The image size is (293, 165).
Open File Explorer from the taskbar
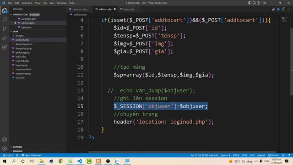point(42,161)
